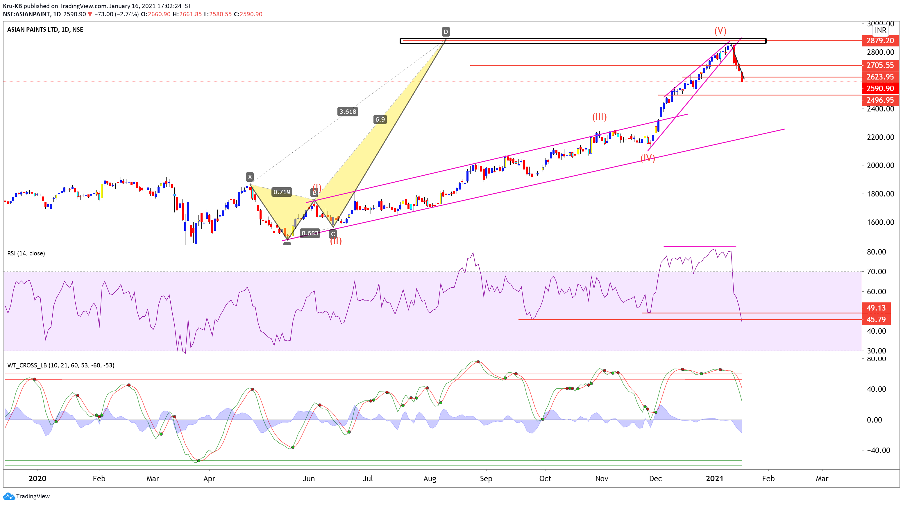The width and height of the screenshot is (903, 505).
Task: Click the Elliott wave (V) label
Action: [720, 31]
